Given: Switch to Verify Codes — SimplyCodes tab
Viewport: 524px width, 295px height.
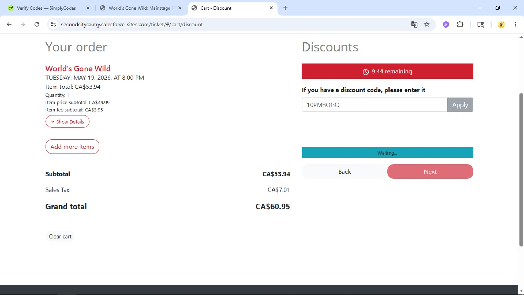Looking at the screenshot, I should point(46,8).
